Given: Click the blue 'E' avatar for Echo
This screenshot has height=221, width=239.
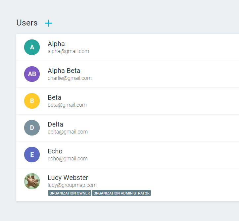Looking at the screenshot, I should [32, 155].
